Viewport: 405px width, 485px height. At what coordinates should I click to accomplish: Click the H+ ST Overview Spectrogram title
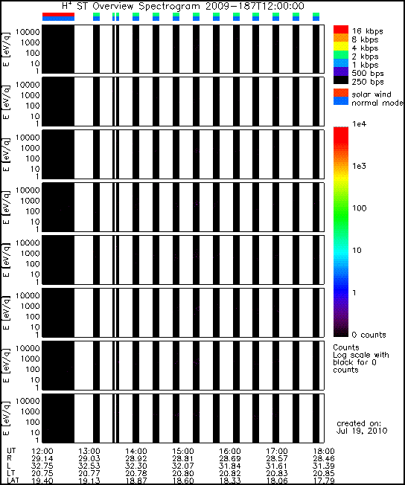point(183,6)
